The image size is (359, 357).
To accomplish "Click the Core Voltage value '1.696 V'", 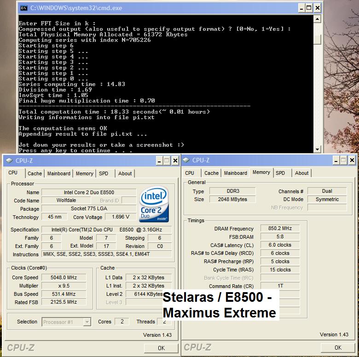I will click(x=121, y=217).
